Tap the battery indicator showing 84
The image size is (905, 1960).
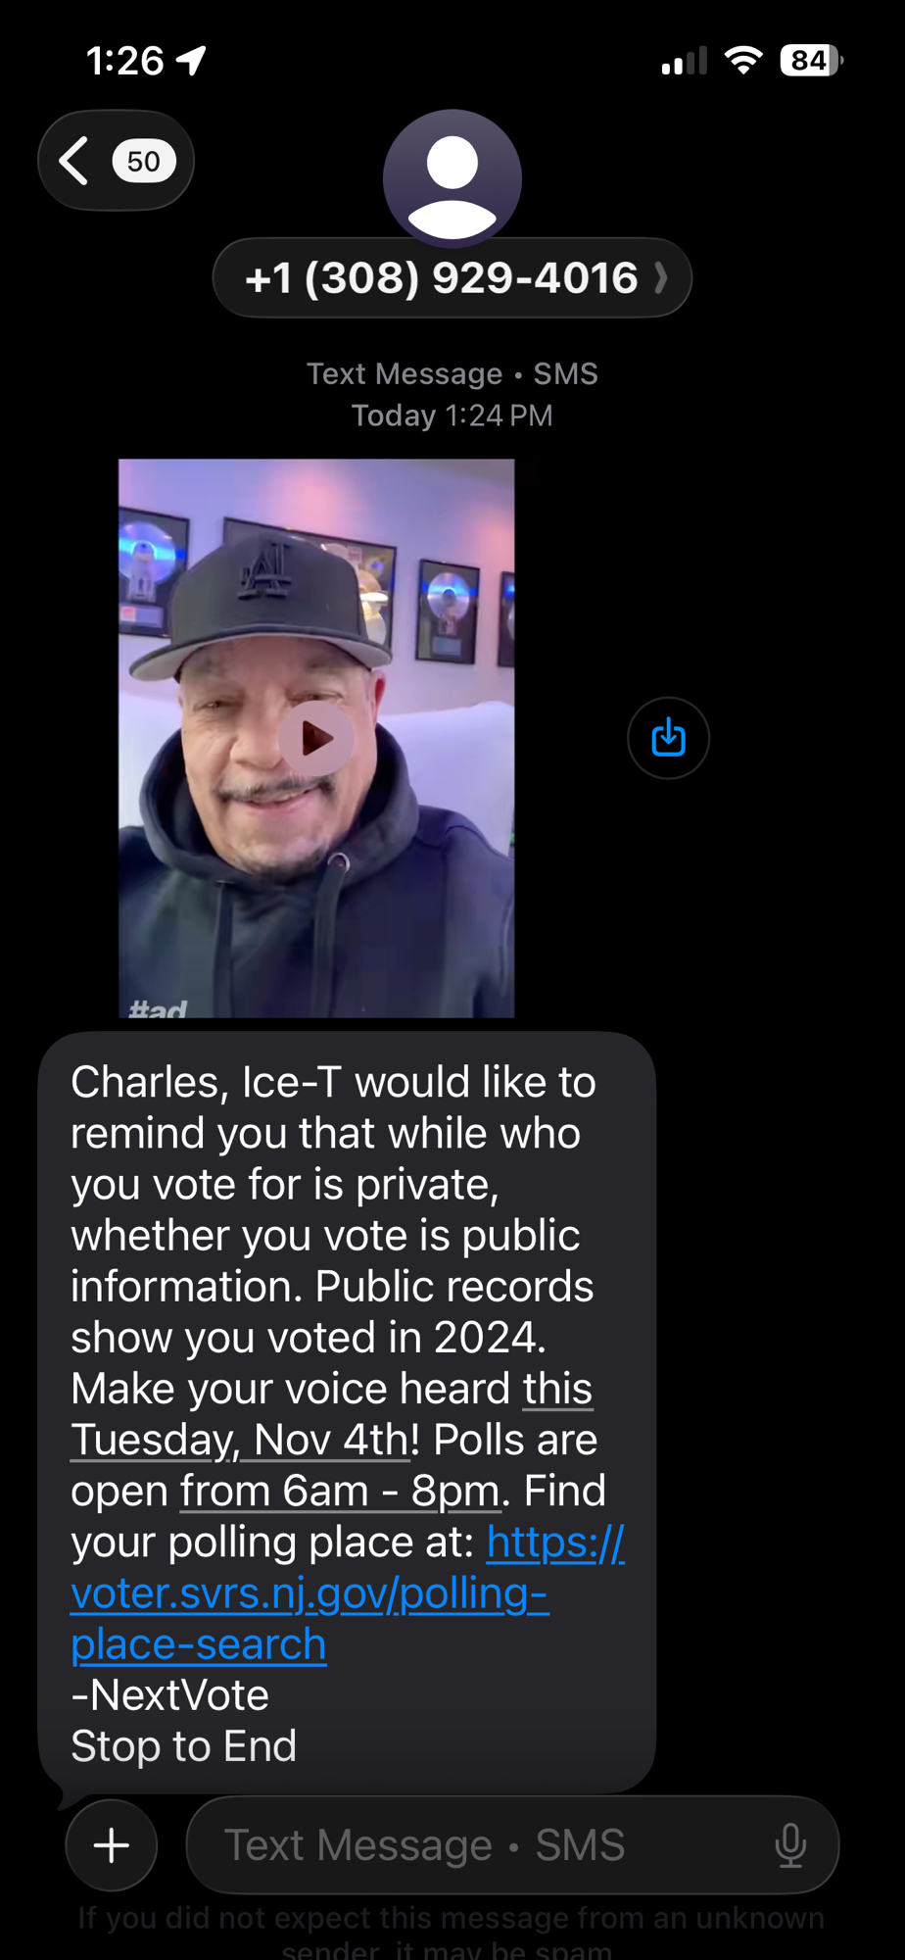pos(811,61)
